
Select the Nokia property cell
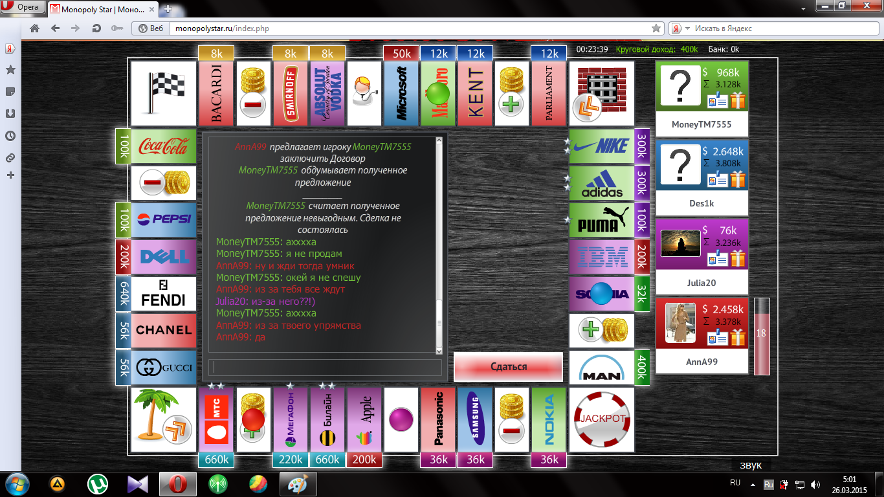(x=549, y=419)
